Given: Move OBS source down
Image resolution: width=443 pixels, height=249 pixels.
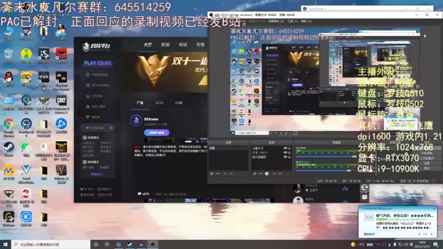Looking at the screenshot, I should [x=280, y=174].
